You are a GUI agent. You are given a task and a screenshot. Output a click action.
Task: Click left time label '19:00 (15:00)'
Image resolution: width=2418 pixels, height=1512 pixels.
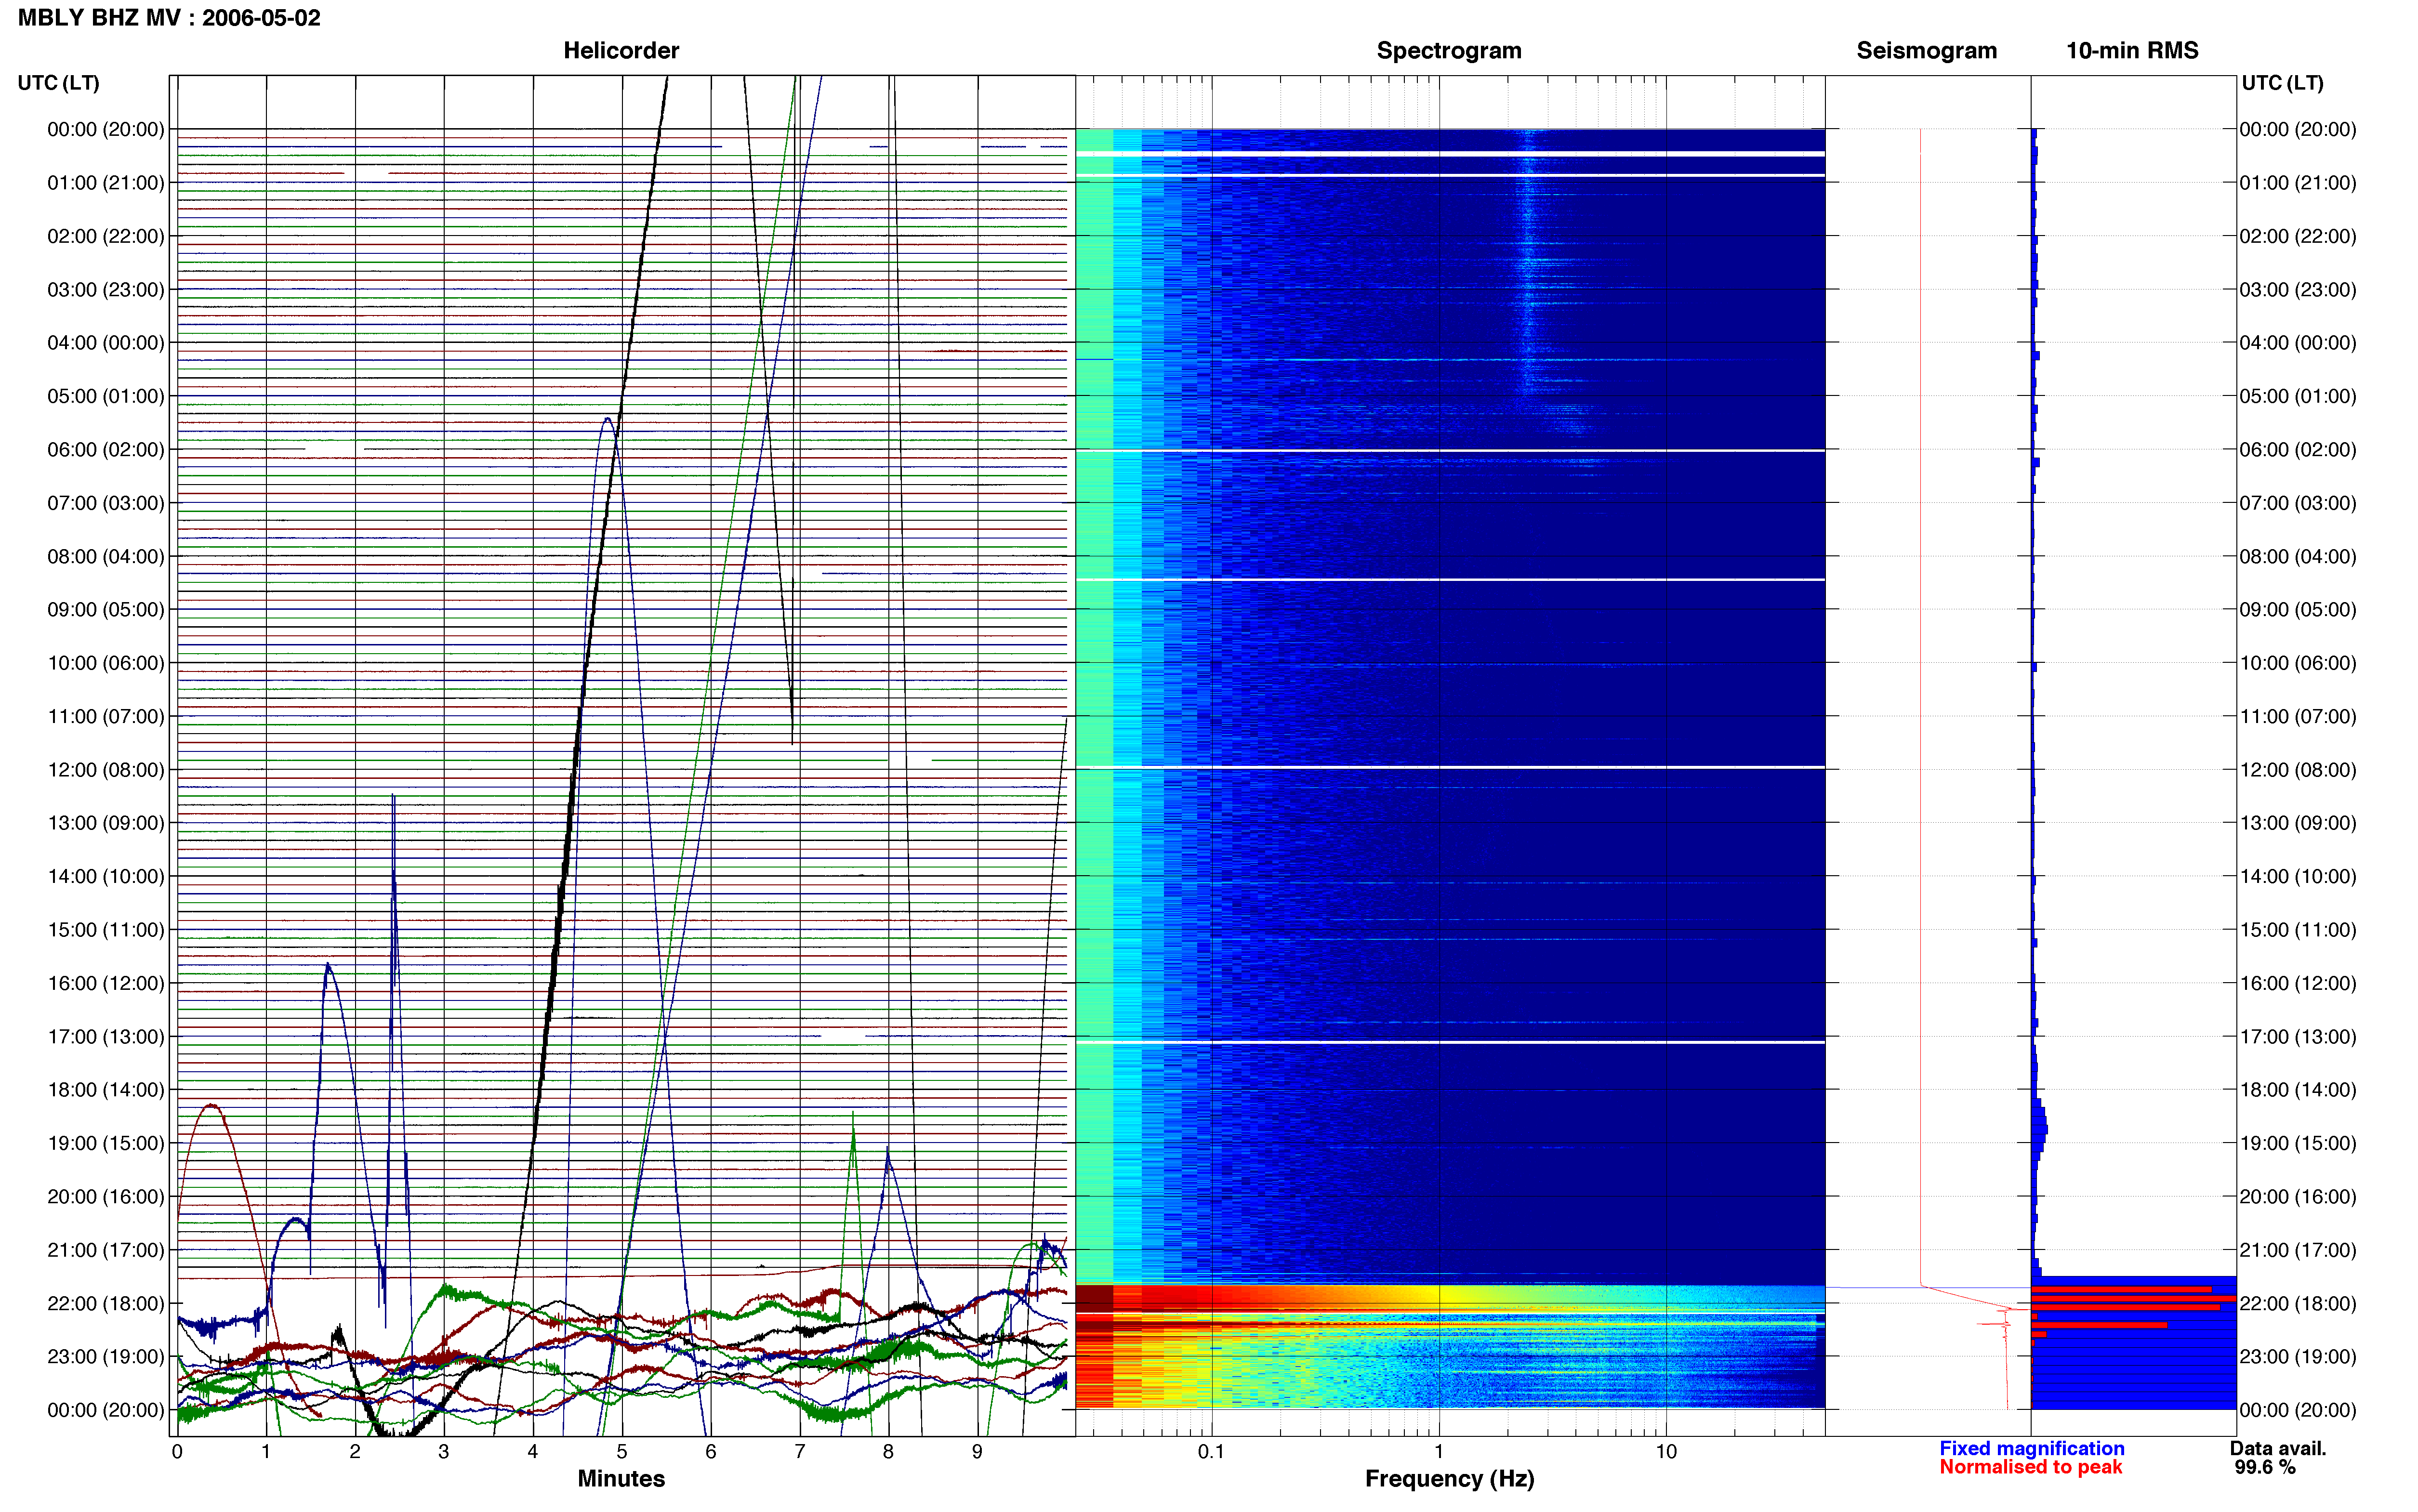pyautogui.click(x=106, y=1143)
